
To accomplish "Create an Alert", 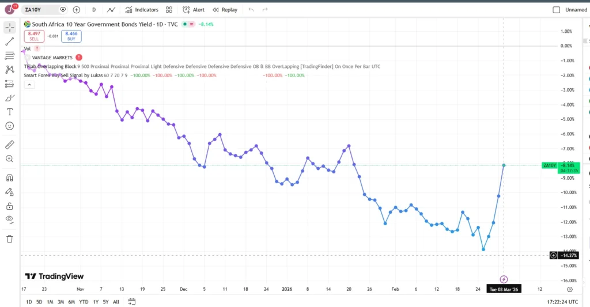I will 194,10.
